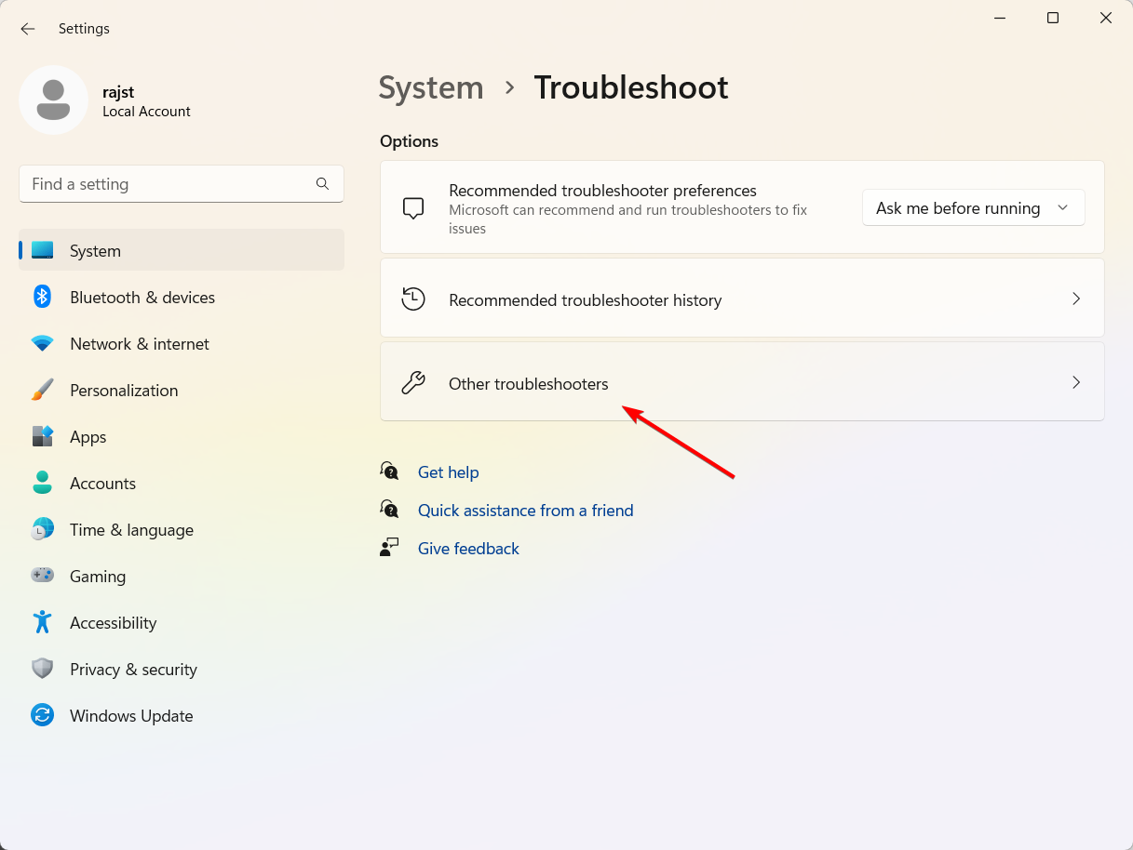Open Other troubleshooters row
This screenshot has height=850, width=1133.
pyautogui.click(x=742, y=382)
